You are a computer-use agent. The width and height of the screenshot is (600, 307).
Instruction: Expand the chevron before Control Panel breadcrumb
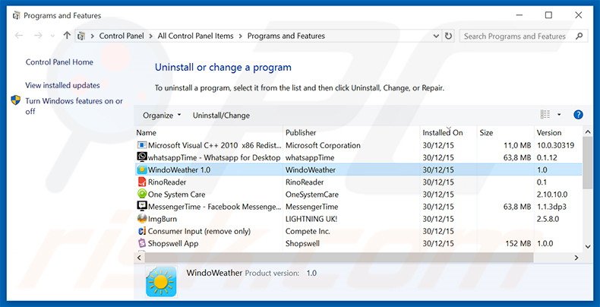click(x=92, y=36)
